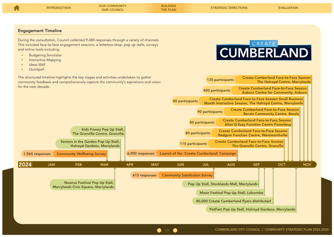The width and height of the screenshot is (334, 237).
Task: Open the Introduction section
Action: tap(59, 8)
